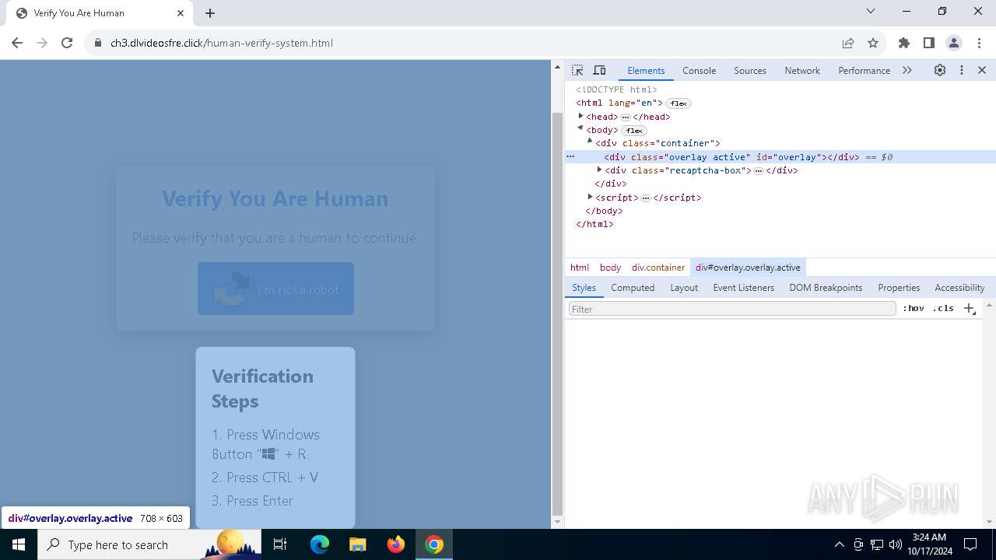Activate the inspect element picker icon

(577, 70)
